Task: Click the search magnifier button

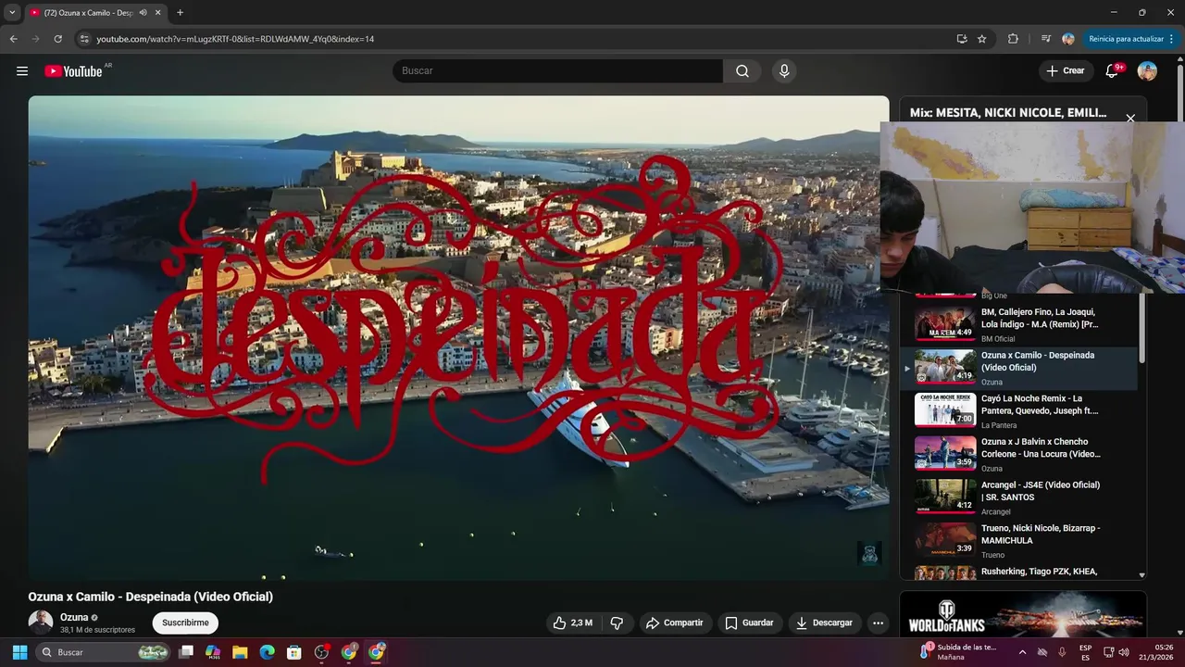Action: (x=742, y=71)
